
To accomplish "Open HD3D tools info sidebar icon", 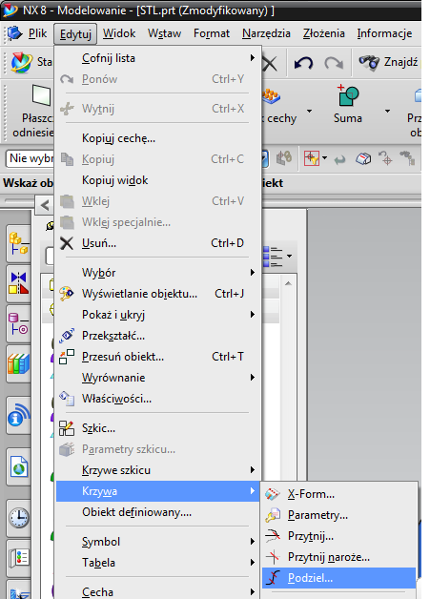I will click(19, 415).
